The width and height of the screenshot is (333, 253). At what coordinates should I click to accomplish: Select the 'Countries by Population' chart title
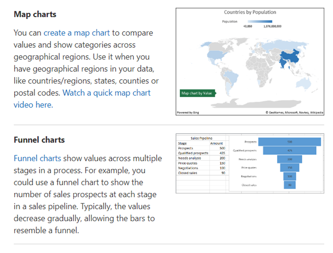coord(250,12)
